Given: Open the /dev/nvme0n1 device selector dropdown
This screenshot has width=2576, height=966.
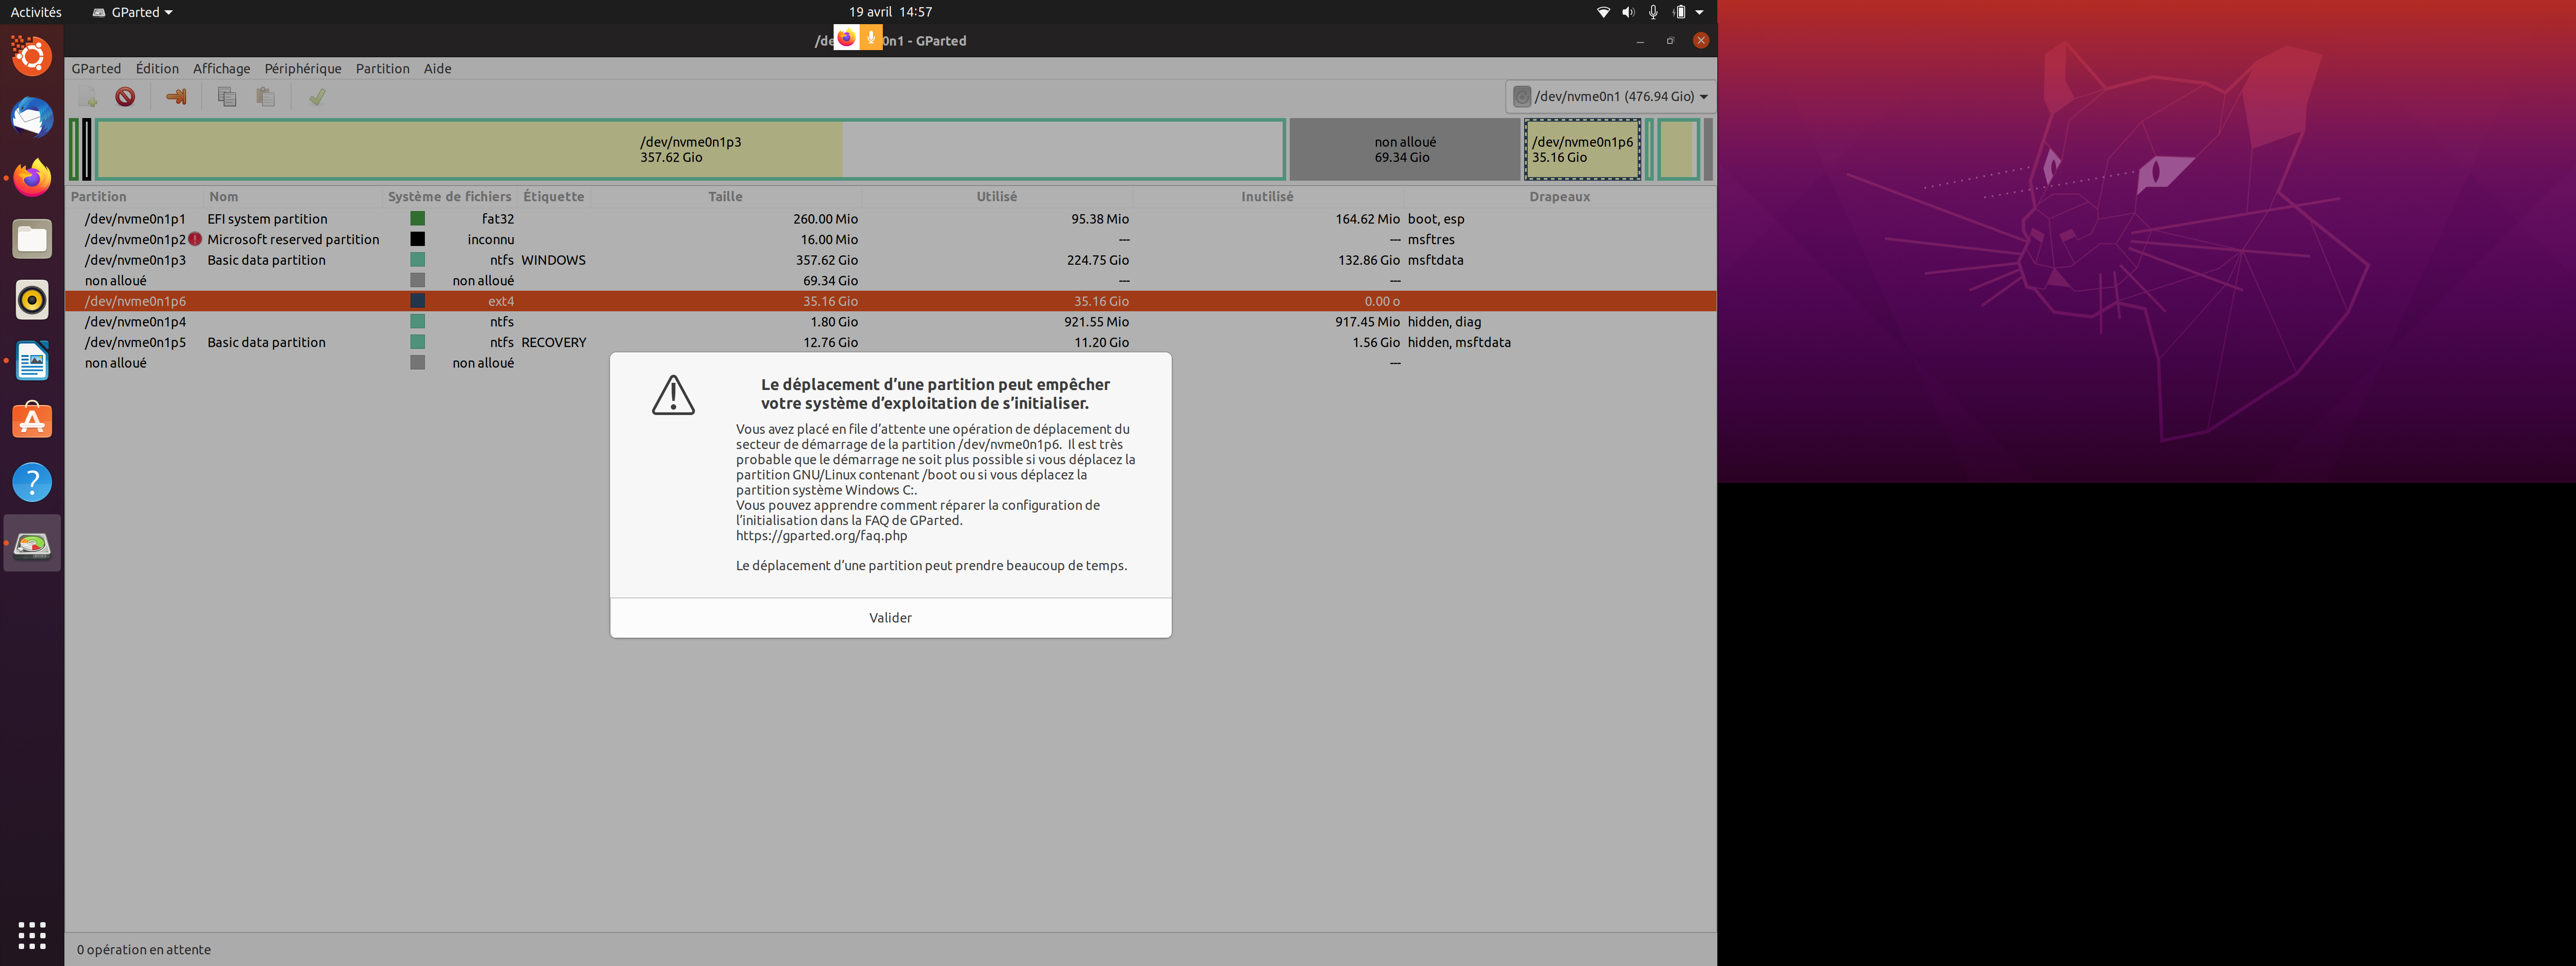Looking at the screenshot, I should 1610,97.
